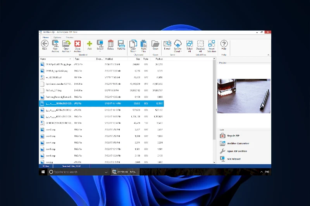Show hidden system tray icons
Screen dimensions: 310x206
261,172
